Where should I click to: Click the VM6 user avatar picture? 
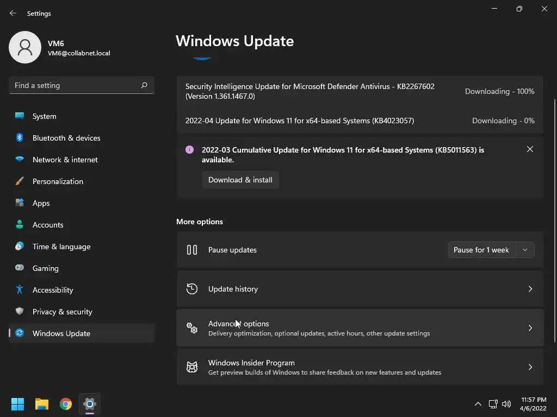click(25, 47)
